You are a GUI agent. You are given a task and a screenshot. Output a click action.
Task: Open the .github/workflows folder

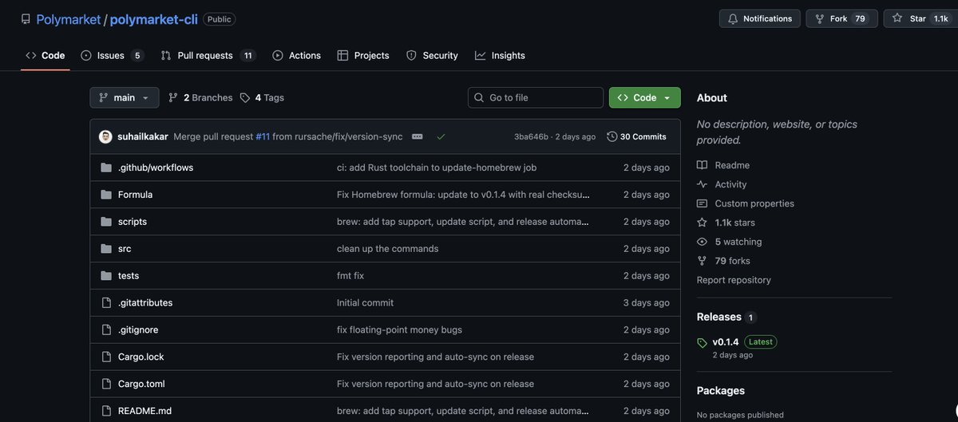coord(156,168)
